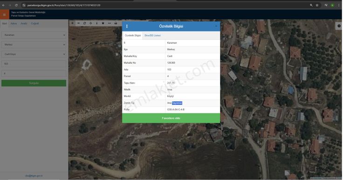This screenshot has width=343, height=180.
Task: Zoom out with the map minus tool
Action: pyautogui.click(x=79, y=23)
